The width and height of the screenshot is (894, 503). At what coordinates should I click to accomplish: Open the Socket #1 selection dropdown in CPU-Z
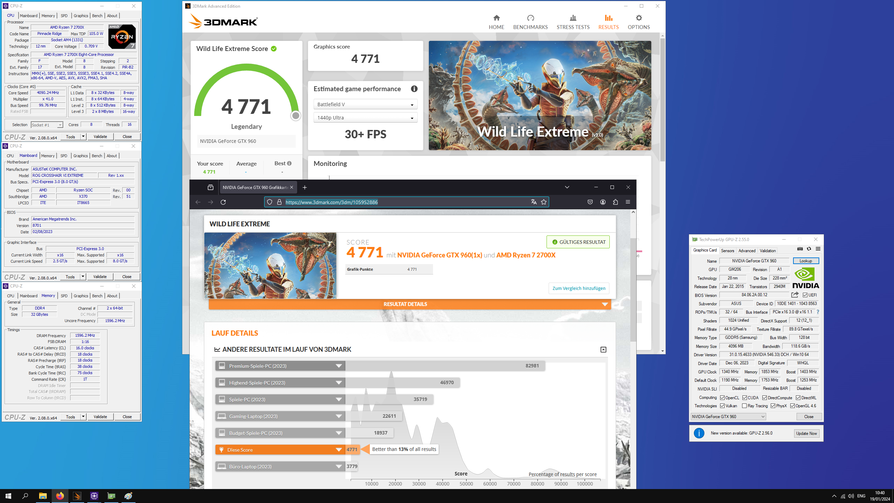coord(46,125)
